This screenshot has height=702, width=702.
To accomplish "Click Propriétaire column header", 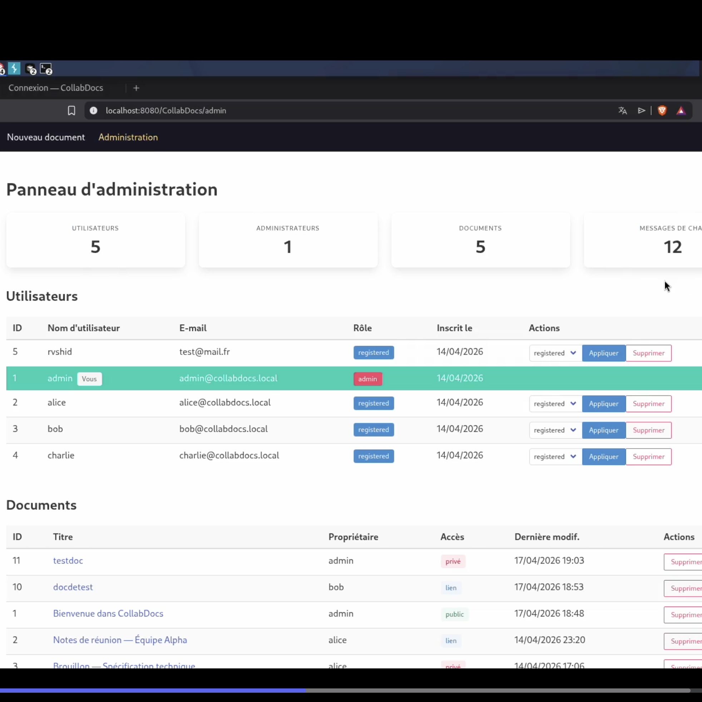I will point(353,537).
